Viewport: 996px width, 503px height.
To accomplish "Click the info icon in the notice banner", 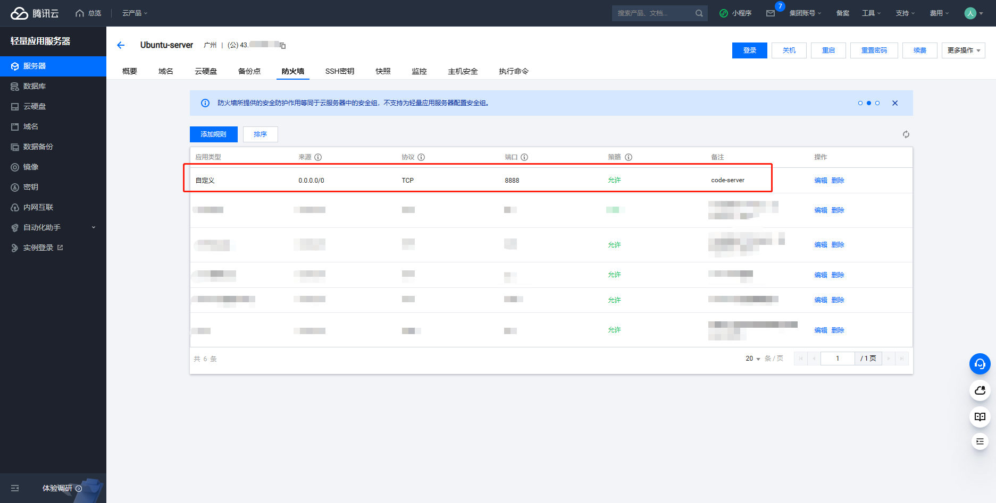I will [x=205, y=103].
